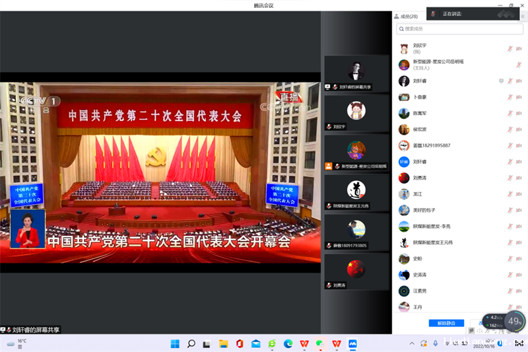Open the Windows Start menu
This screenshot has height=352, width=528.
coord(175,343)
